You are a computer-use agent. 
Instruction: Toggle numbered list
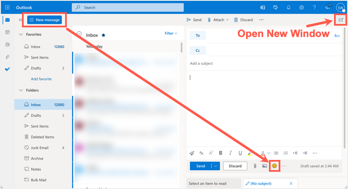click(286, 153)
